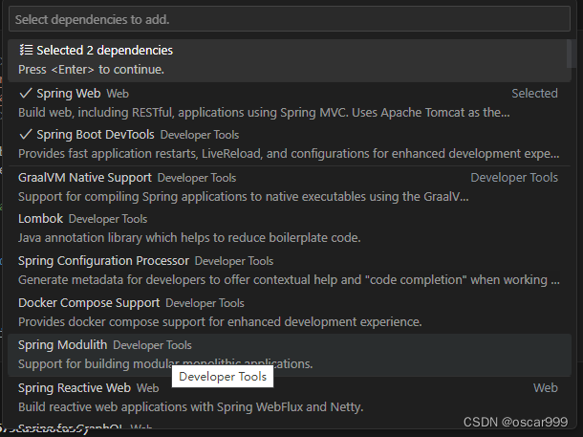Add the Lombok dependency

click(x=290, y=229)
